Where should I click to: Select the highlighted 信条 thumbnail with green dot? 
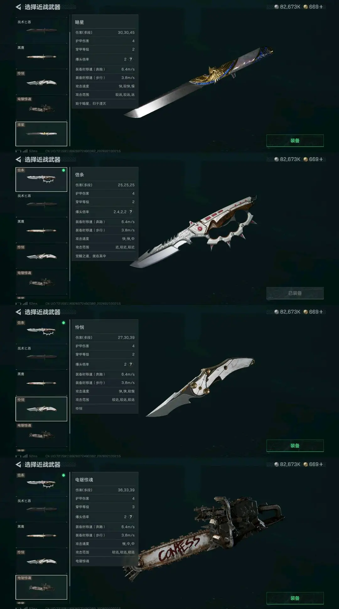click(41, 179)
